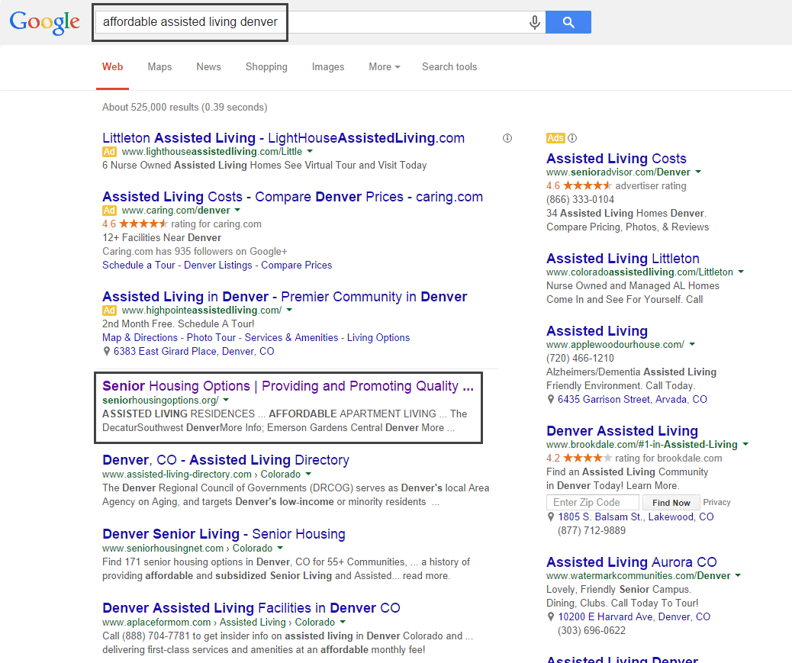Viewport: 792px width, 663px height.
Task: Open Denver, CO Assisted Living Directory result
Action: coord(226,460)
